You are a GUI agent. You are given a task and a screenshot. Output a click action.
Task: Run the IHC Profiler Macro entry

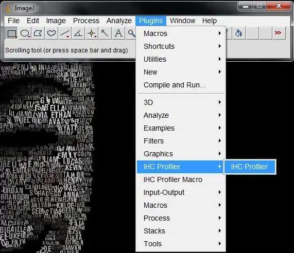click(x=181, y=179)
